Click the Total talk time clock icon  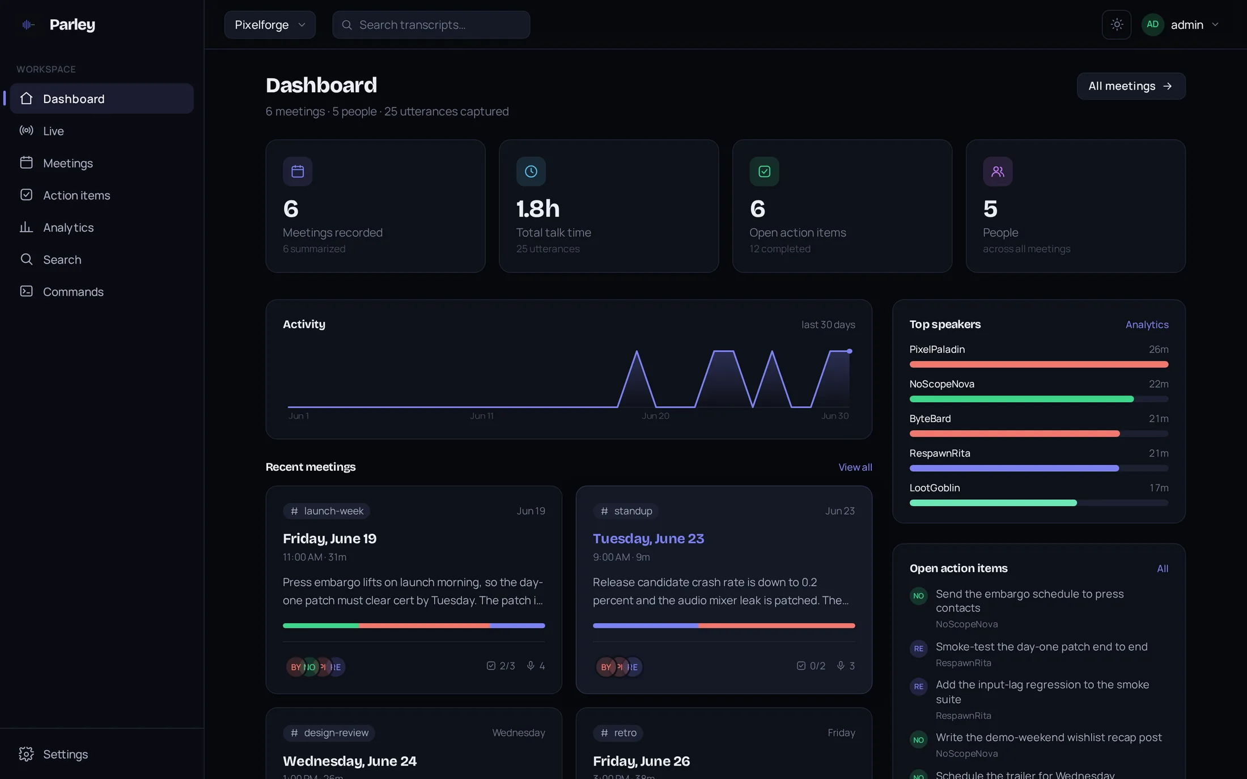coord(531,171)
